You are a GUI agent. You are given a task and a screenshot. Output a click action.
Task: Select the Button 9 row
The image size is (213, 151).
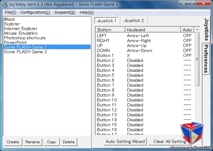145,95
